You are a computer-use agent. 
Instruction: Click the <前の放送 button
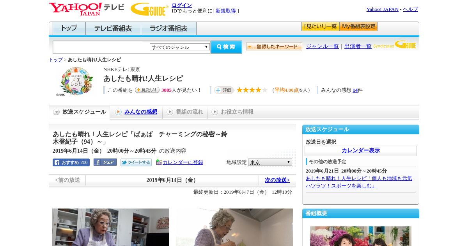pos(67,180)
